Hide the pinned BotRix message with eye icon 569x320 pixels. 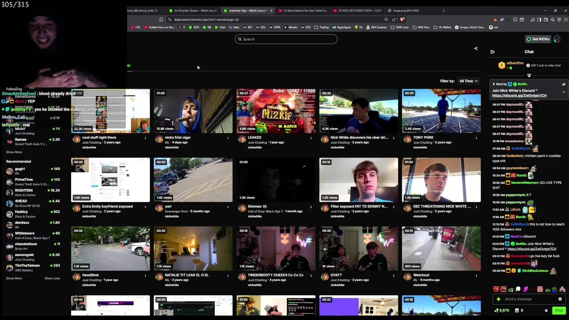click(564, 84)
